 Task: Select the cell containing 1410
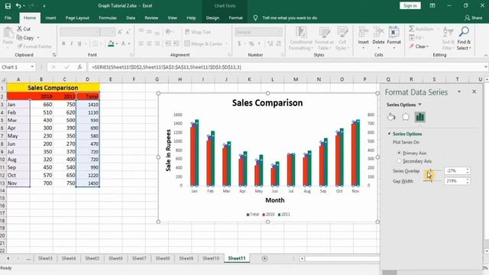click(88, 105)
